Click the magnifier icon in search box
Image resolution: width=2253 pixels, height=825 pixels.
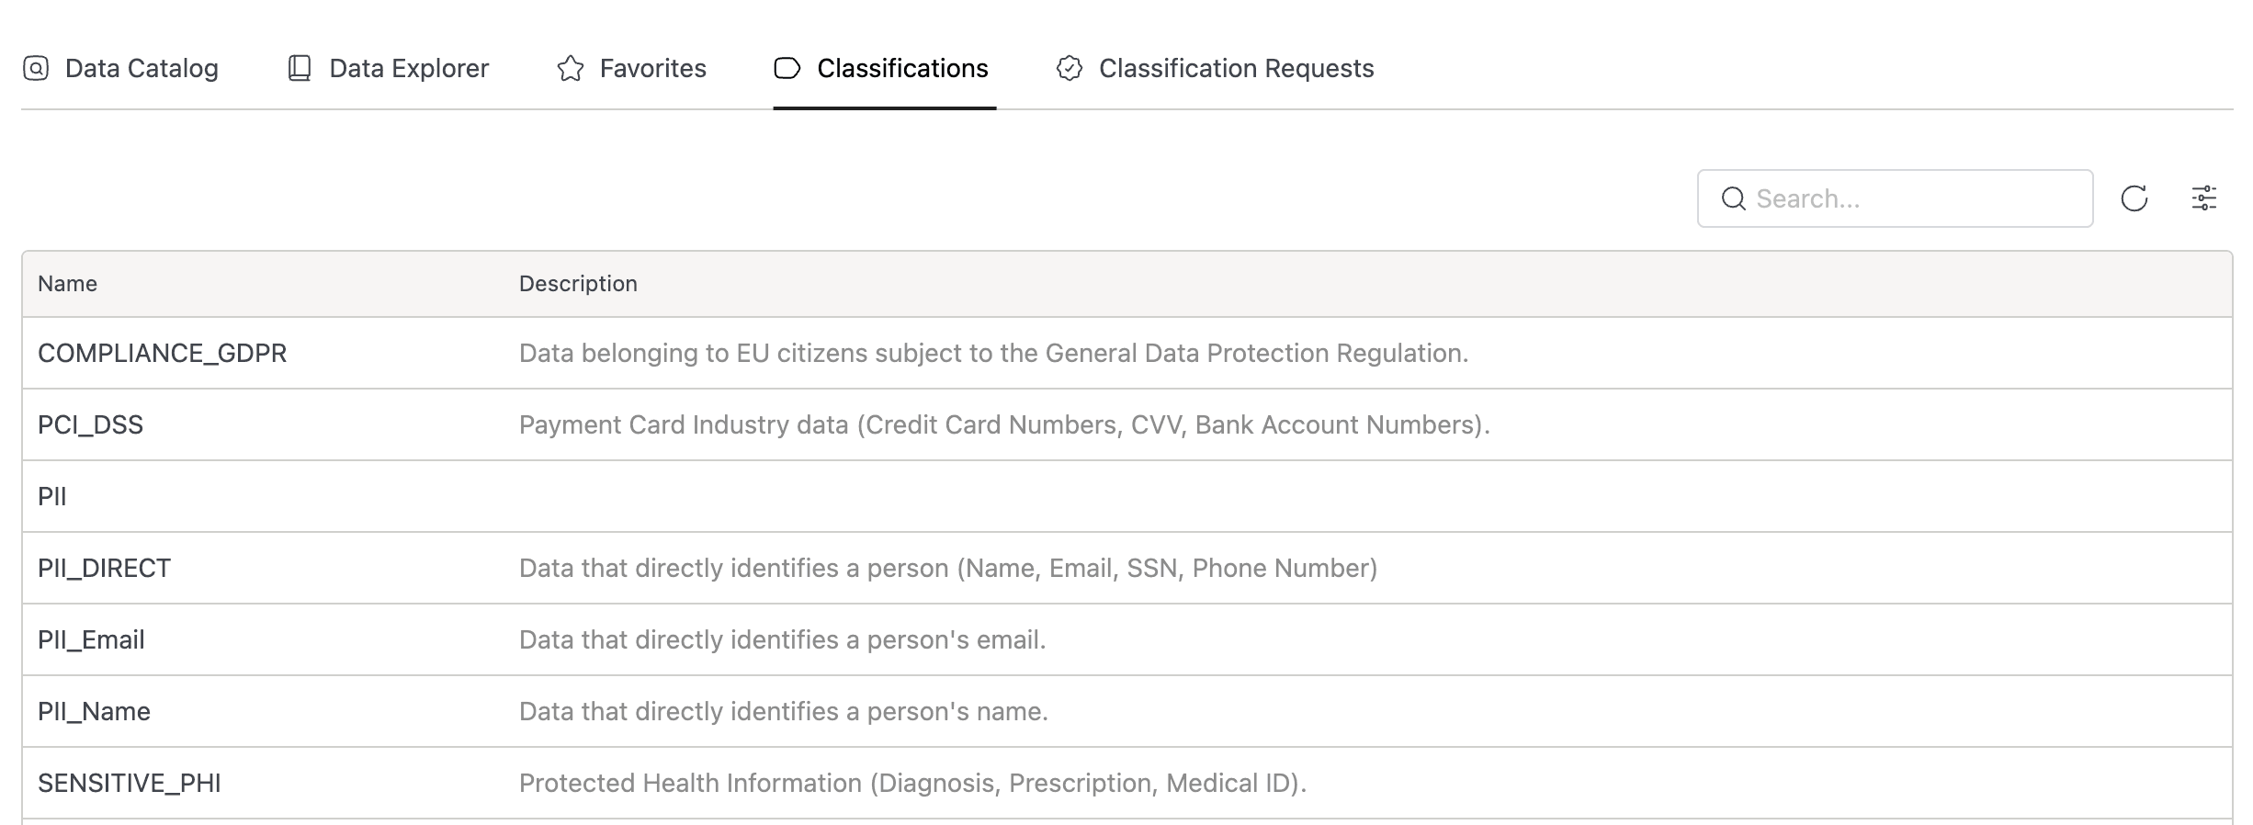1733,198
